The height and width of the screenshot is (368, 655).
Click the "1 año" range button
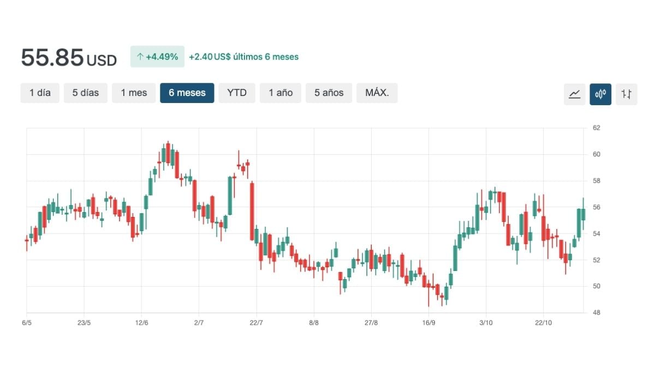(280, 93)
